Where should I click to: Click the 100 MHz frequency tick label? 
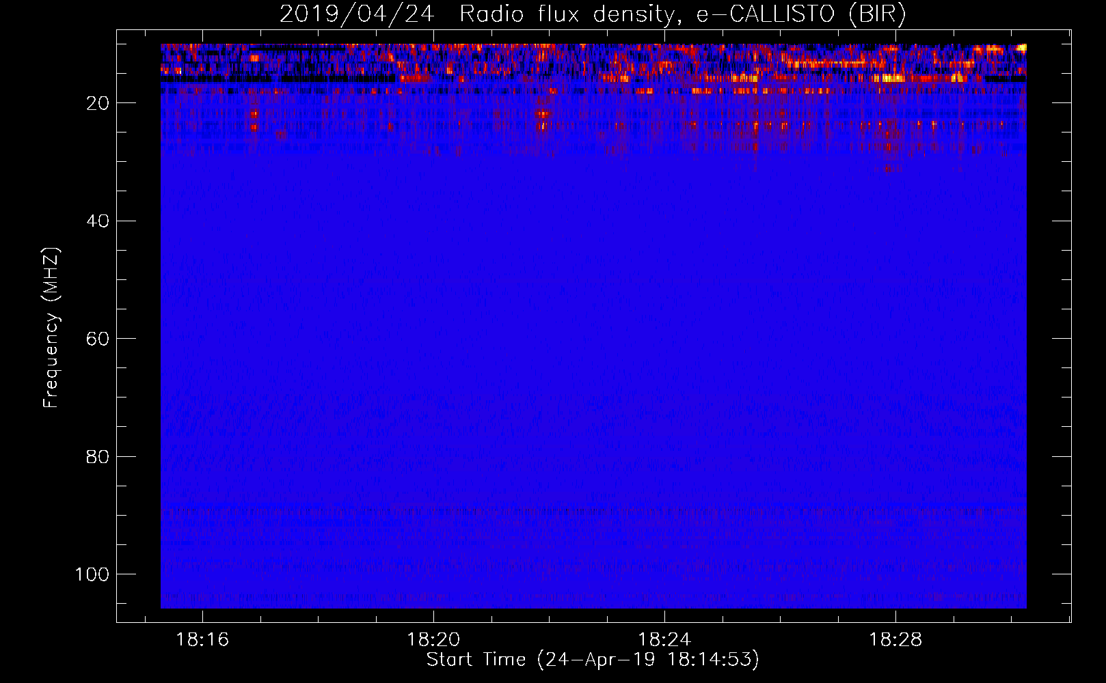[92, 574]
